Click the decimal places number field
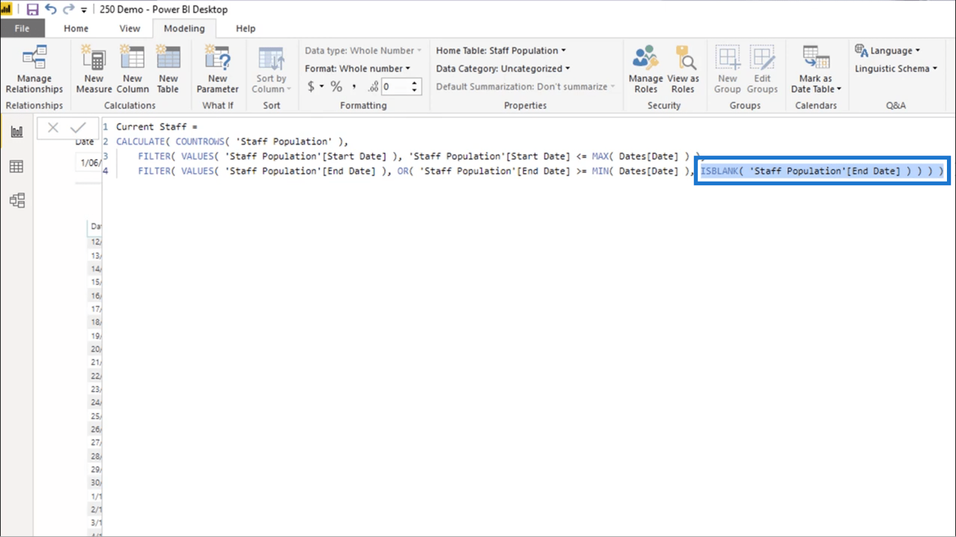 tap(395, 87)
